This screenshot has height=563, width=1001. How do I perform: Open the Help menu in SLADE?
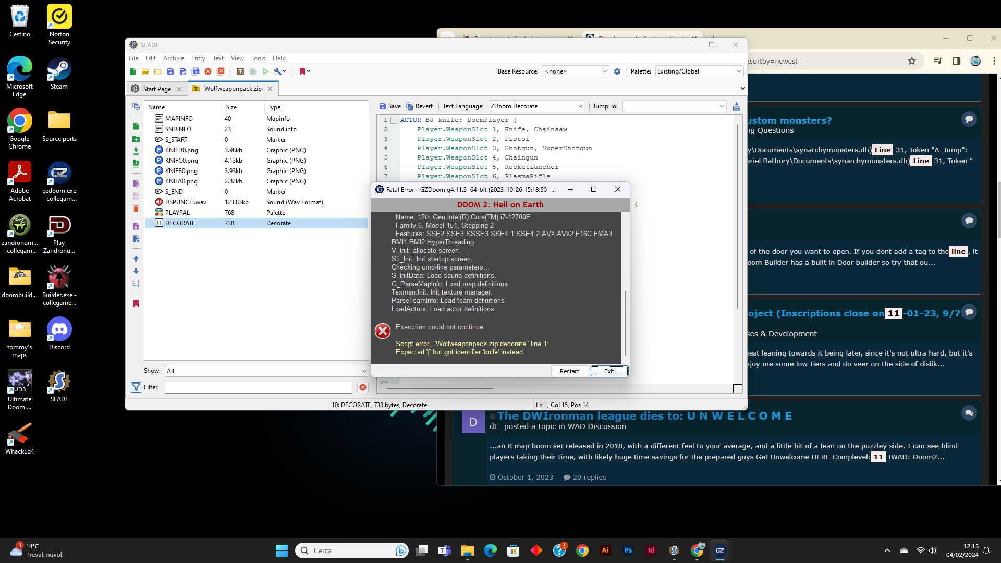click(279, 58)
